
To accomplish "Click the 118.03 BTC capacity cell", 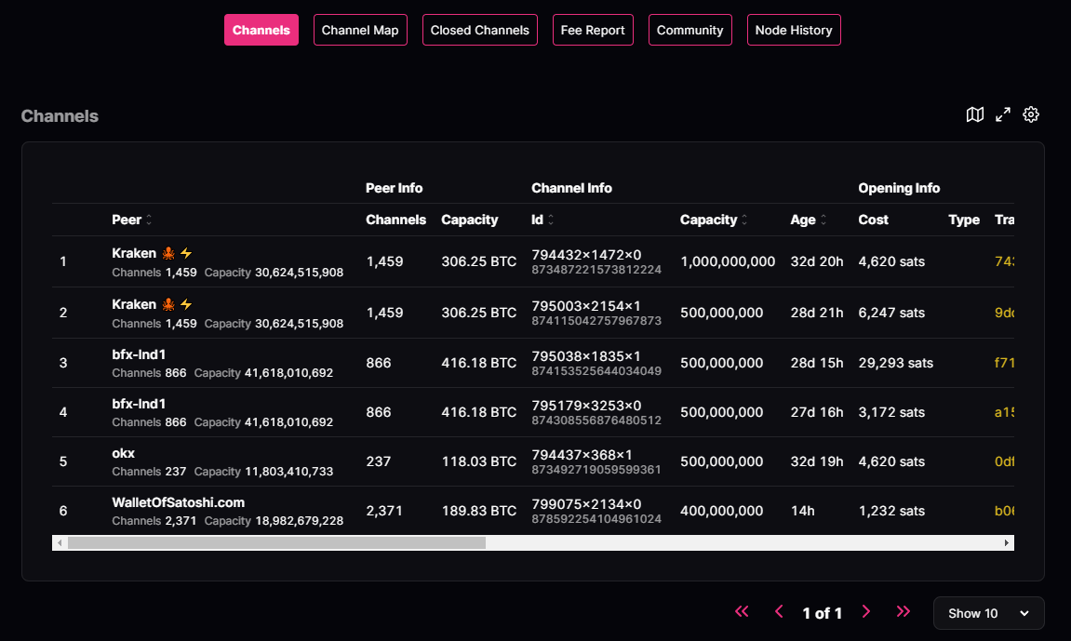I will point(479,461).
